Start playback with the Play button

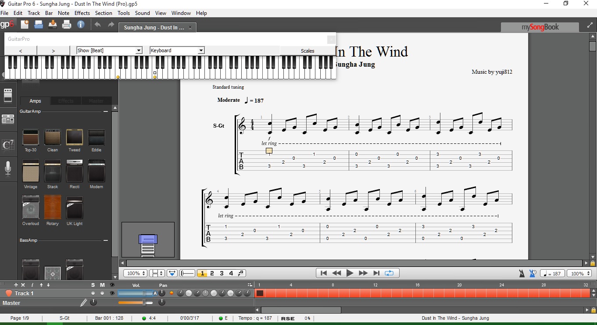coord(350,273)
